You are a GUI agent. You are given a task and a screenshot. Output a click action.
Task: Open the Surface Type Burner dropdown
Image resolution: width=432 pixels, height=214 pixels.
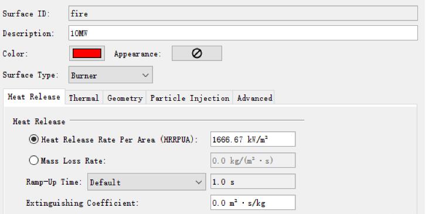pos(110,74)
